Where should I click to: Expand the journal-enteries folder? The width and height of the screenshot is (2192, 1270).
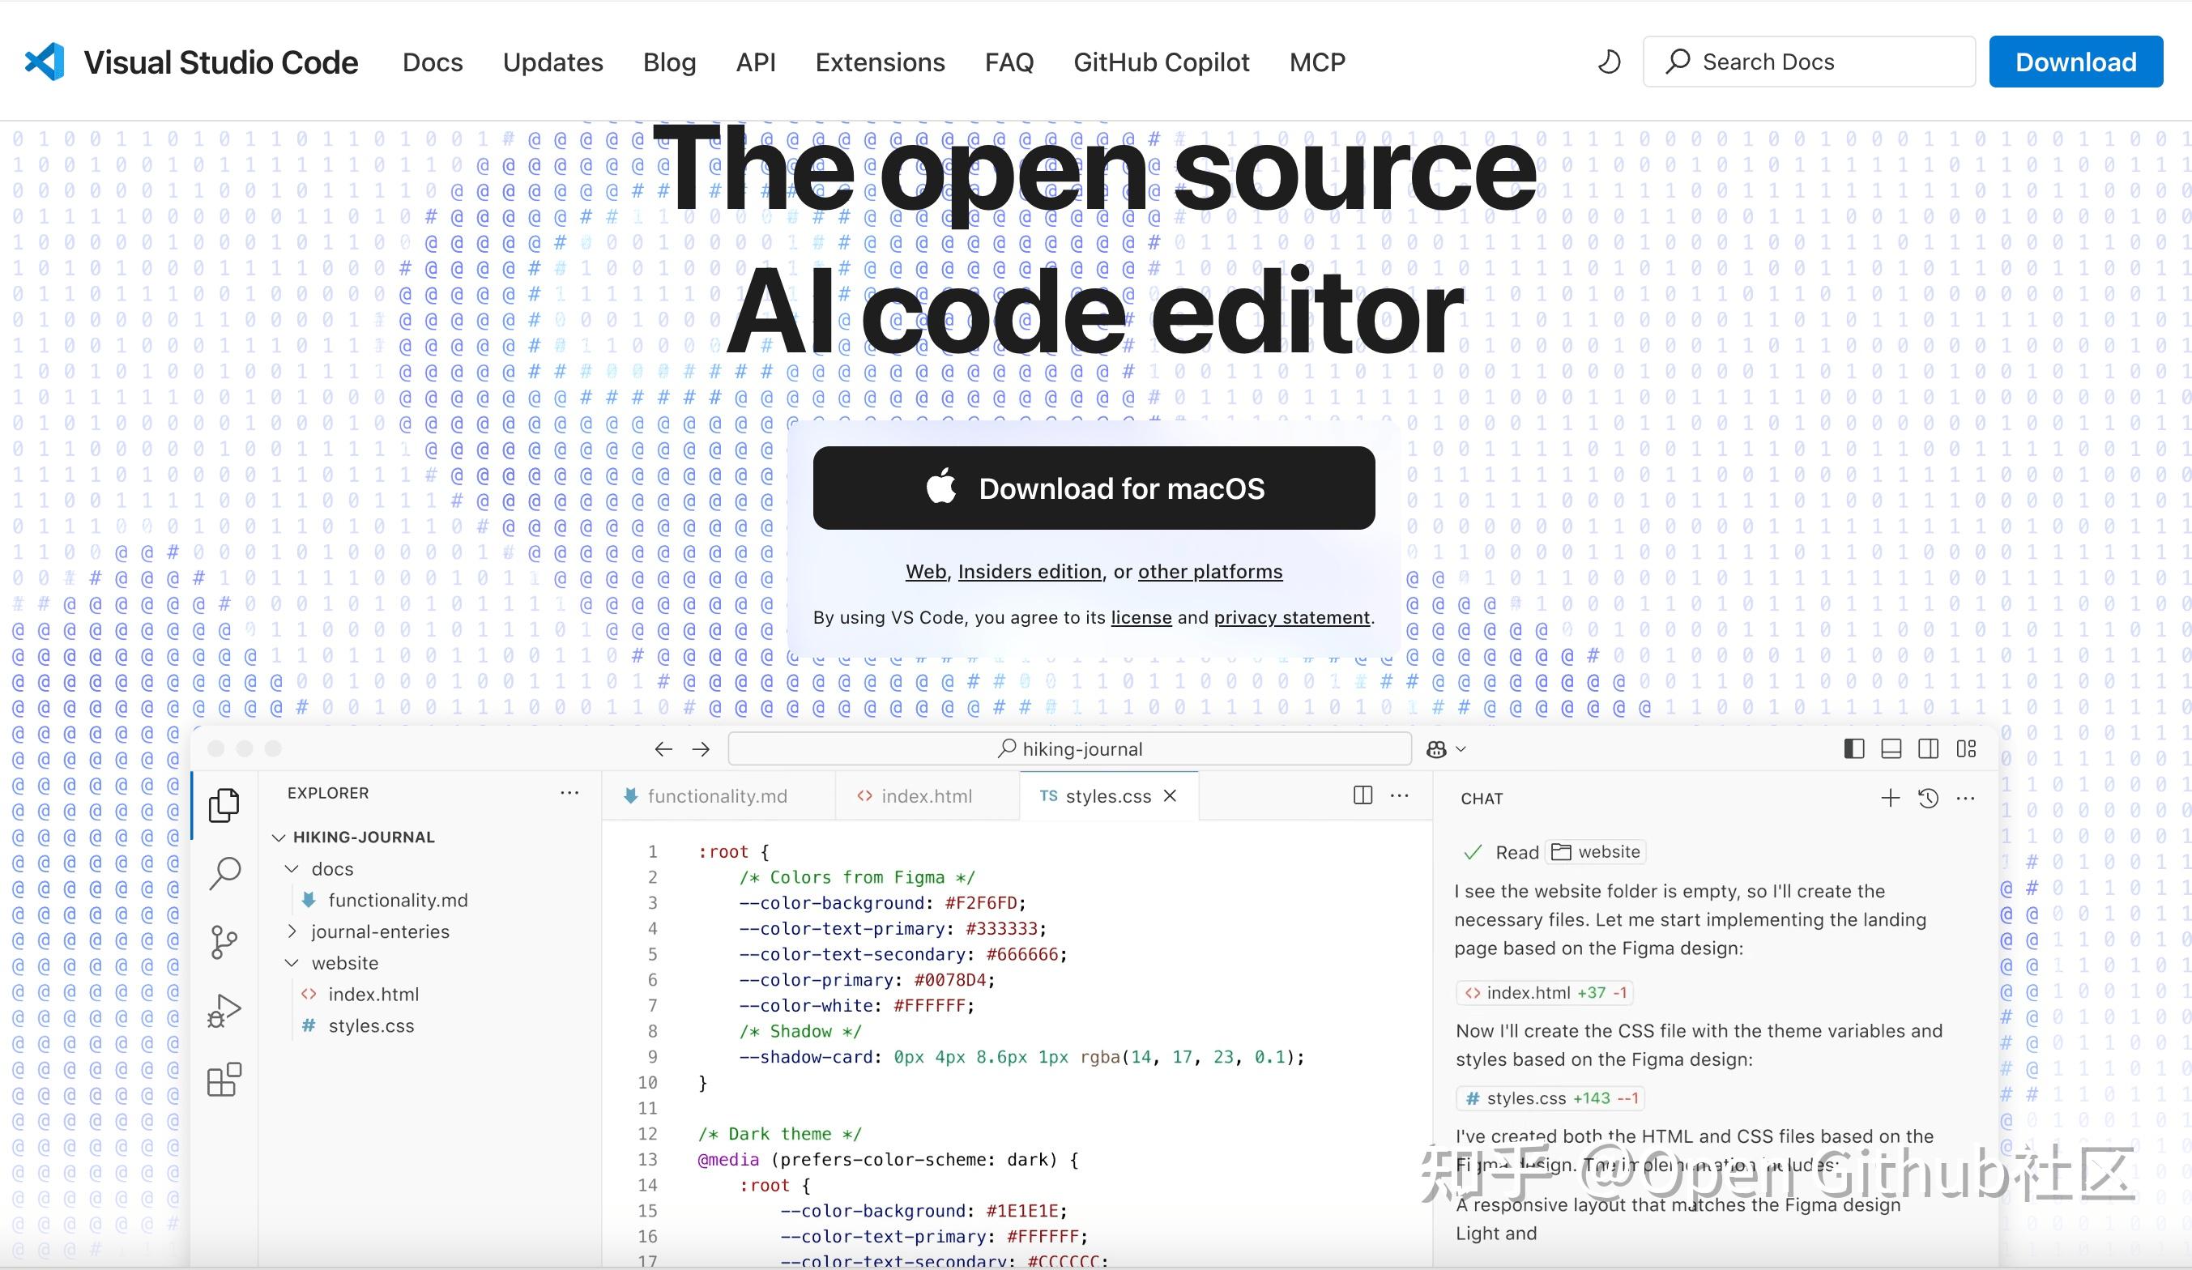[292, 931]
